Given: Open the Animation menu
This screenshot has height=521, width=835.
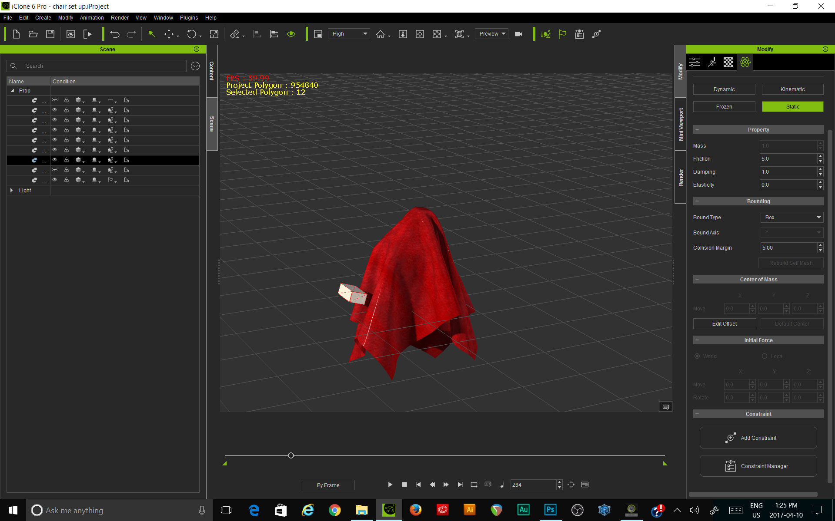Looking at the screenshot, I should click(x=92, y=18).
